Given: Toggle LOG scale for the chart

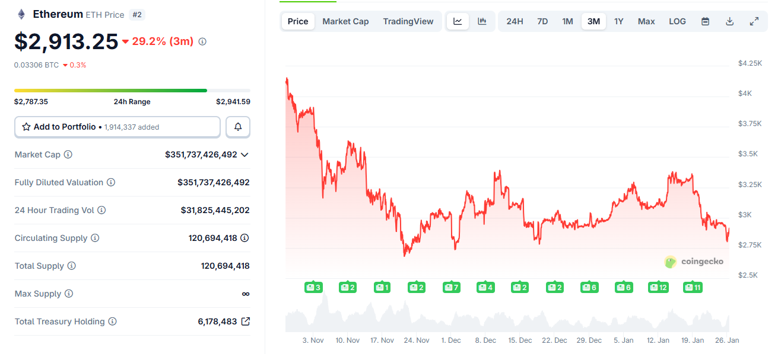Looking at the screenshot, I should click(x=677, y=21).
